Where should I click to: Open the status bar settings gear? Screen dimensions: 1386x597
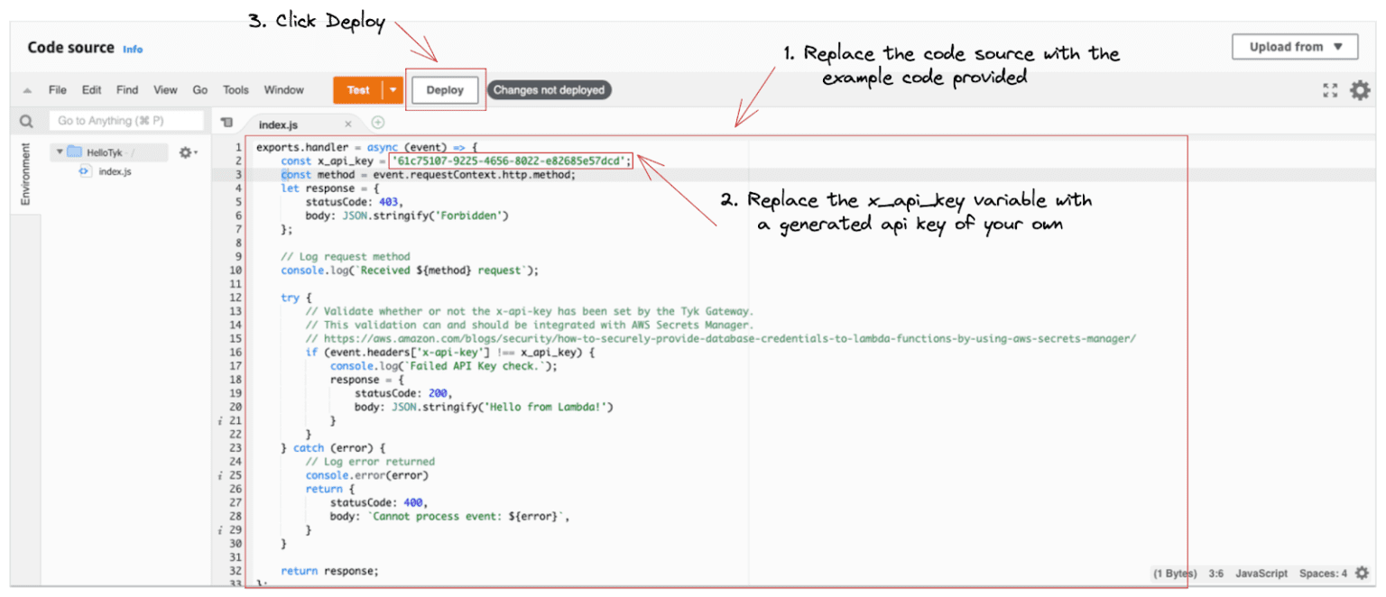point(1362,573)
